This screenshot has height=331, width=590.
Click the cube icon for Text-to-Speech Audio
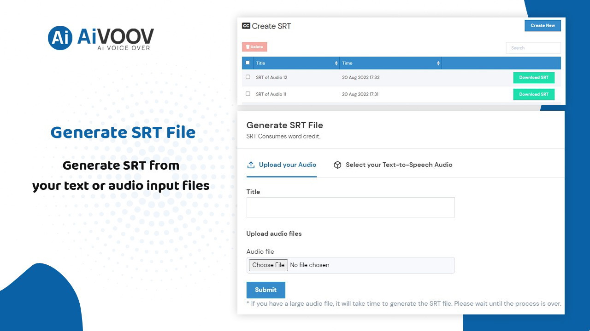tap(337, 165)
